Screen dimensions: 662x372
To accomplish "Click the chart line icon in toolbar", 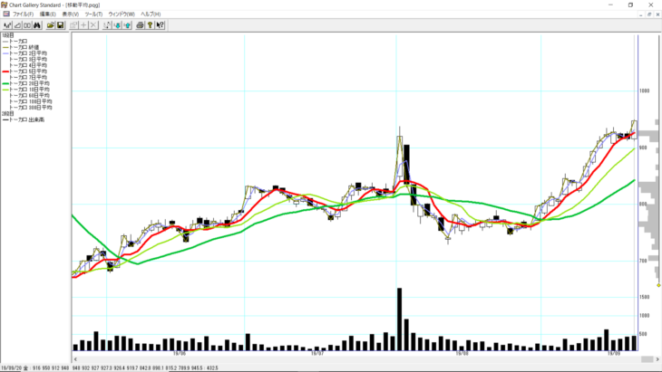I will coord(6,24).
